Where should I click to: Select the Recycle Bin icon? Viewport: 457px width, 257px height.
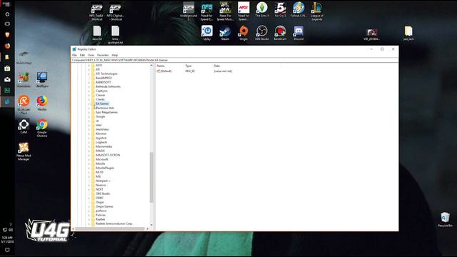tap(445, 219)
